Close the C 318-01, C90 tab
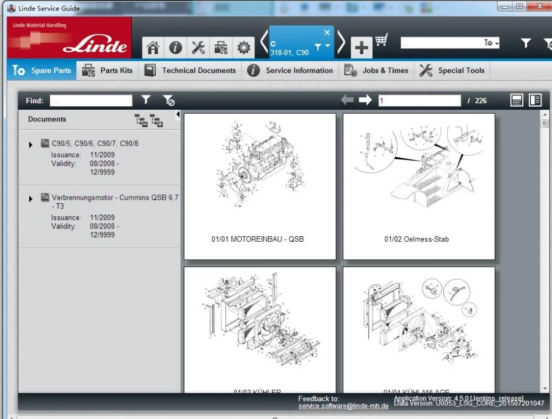The image size is (552, 419). [327, 33]
